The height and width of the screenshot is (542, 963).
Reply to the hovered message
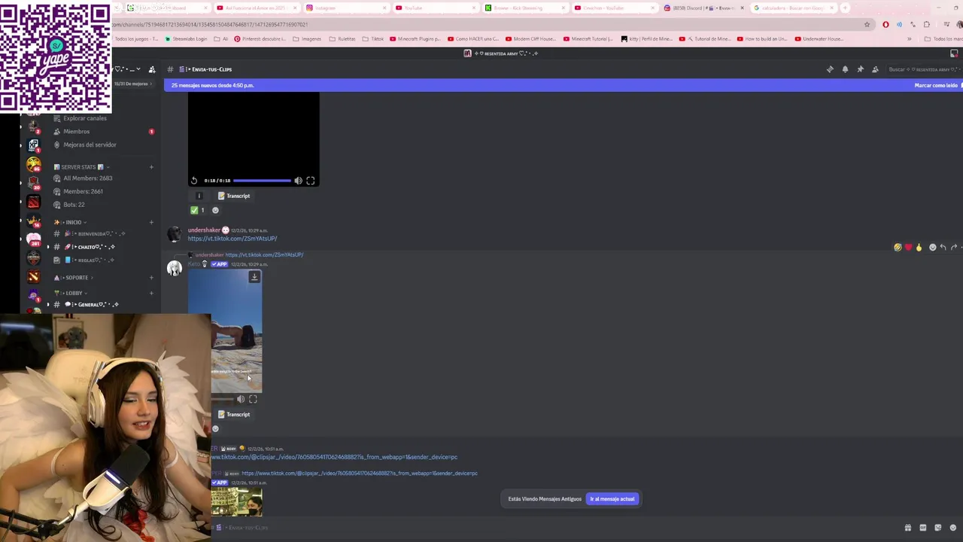coord(943,247)
